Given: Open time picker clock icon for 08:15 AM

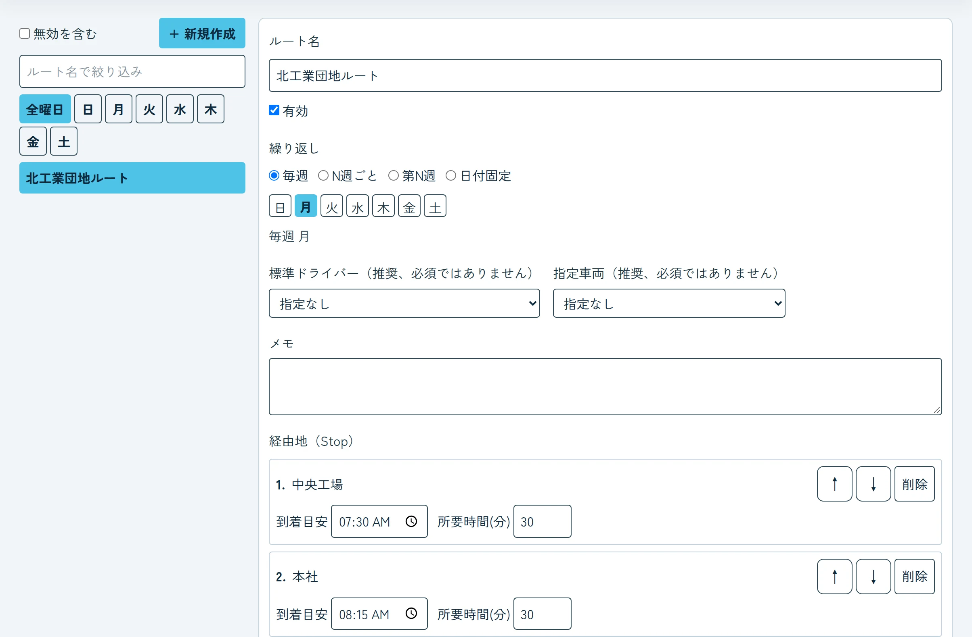Looking at the screenshot, I should [x=411, y=613].
